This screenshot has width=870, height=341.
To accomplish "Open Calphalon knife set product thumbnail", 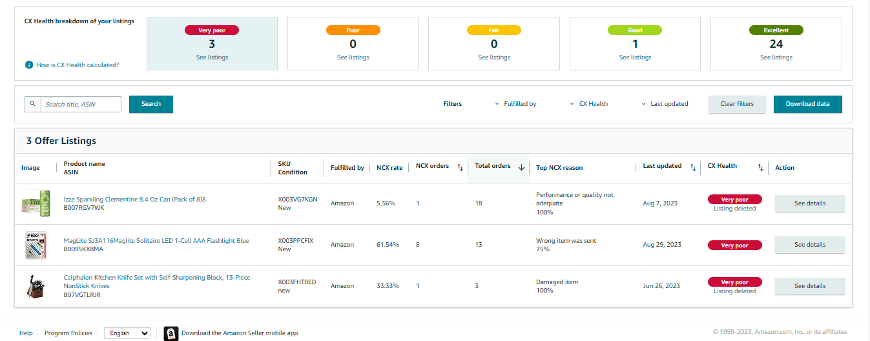I will click(35, 286).
